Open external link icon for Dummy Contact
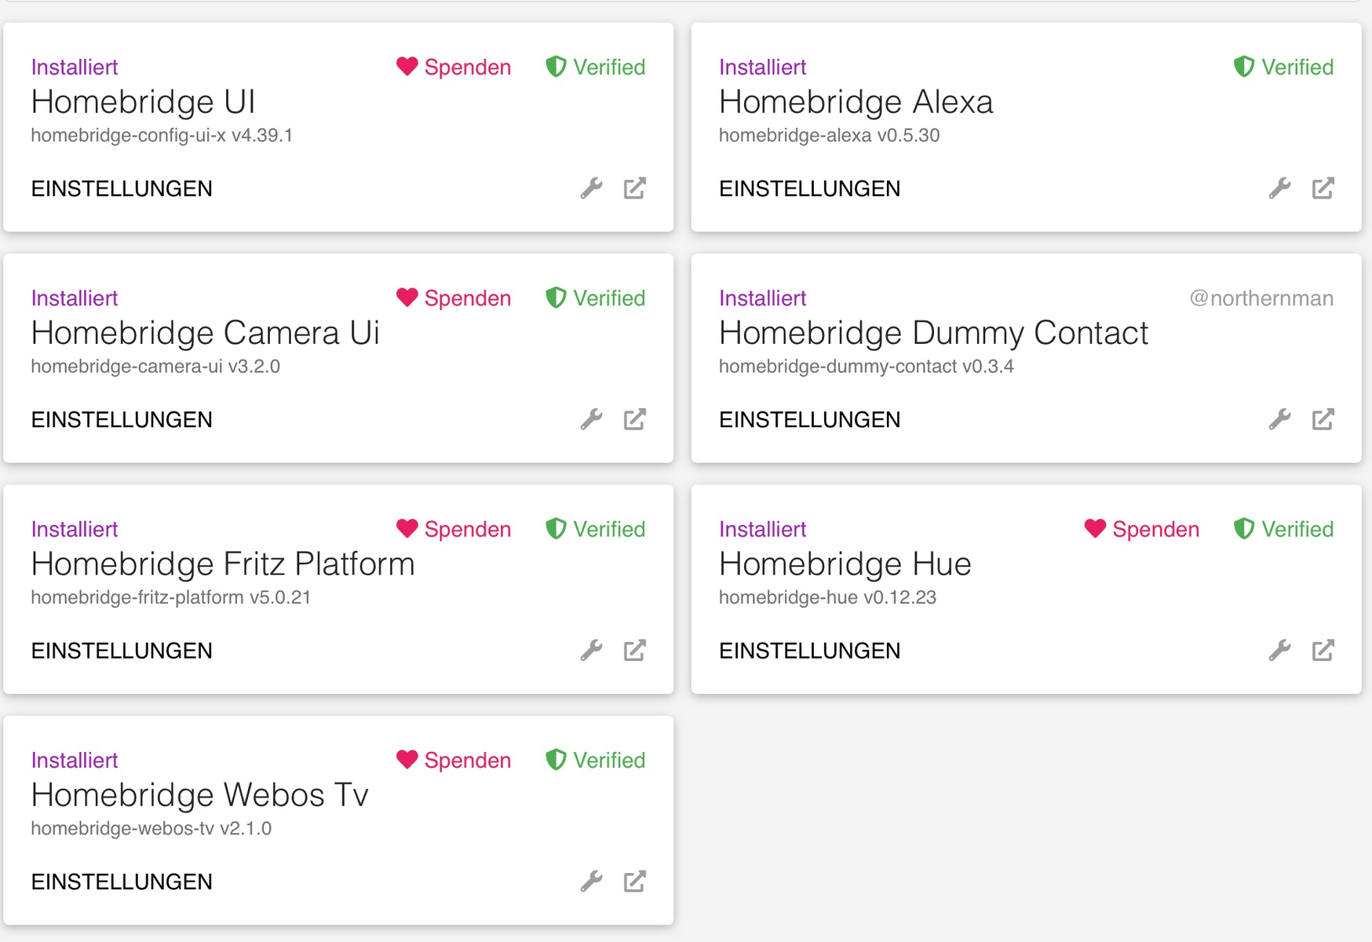The image size is (1372, 942). coord(1323,419)
